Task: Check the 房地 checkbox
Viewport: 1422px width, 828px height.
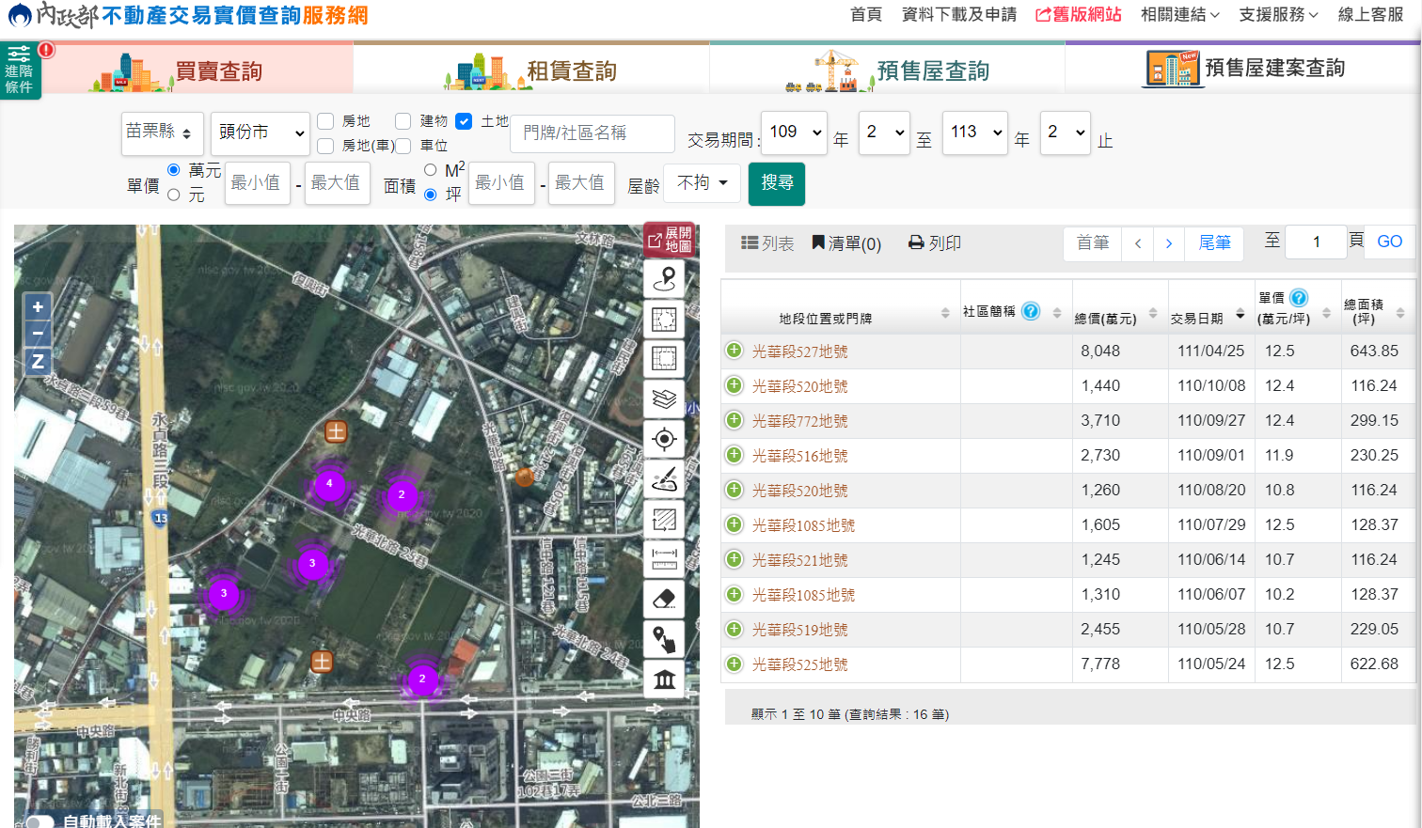Action: (325, 121)
